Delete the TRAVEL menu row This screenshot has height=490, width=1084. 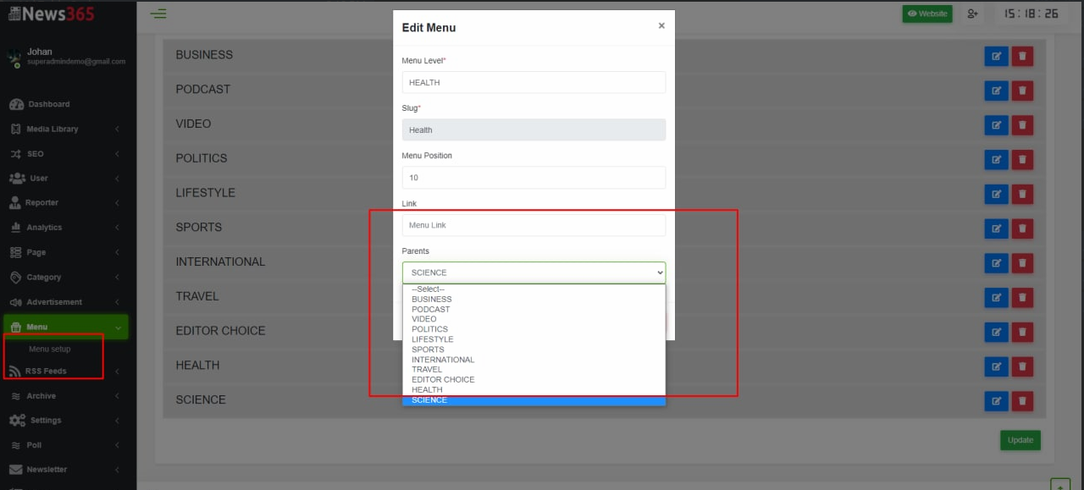click(1022, 298)
